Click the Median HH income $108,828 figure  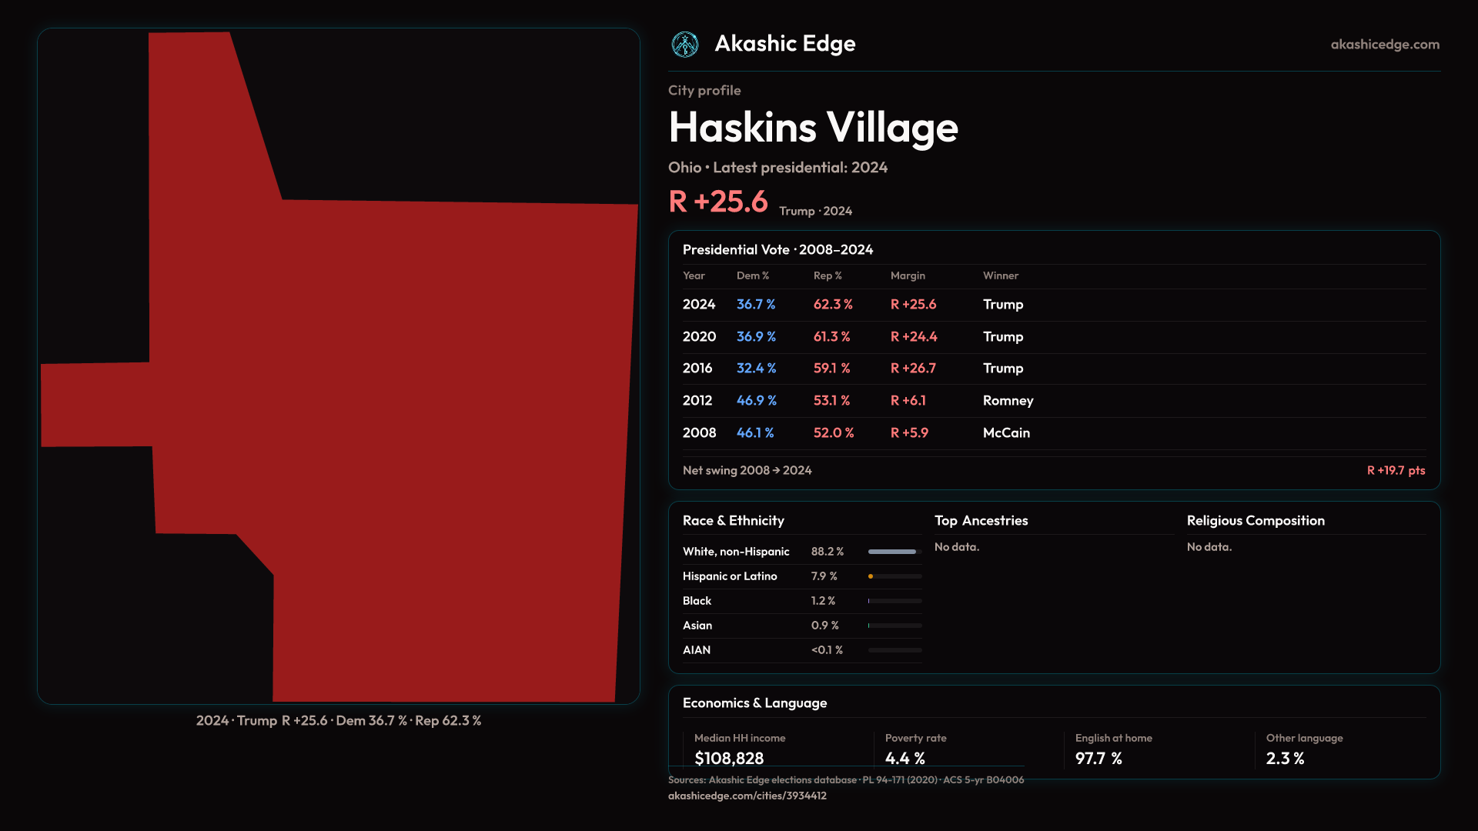(x=728, y=758)
